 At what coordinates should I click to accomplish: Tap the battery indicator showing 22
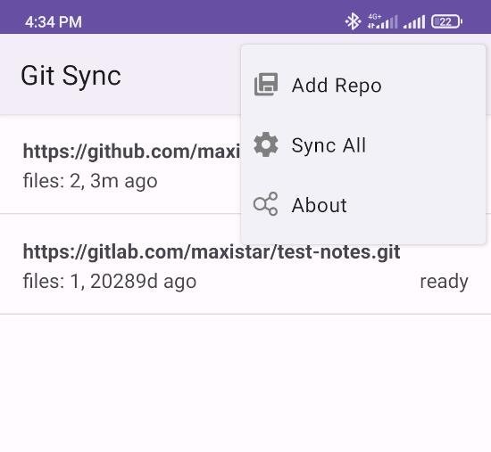tap(446, 21)
